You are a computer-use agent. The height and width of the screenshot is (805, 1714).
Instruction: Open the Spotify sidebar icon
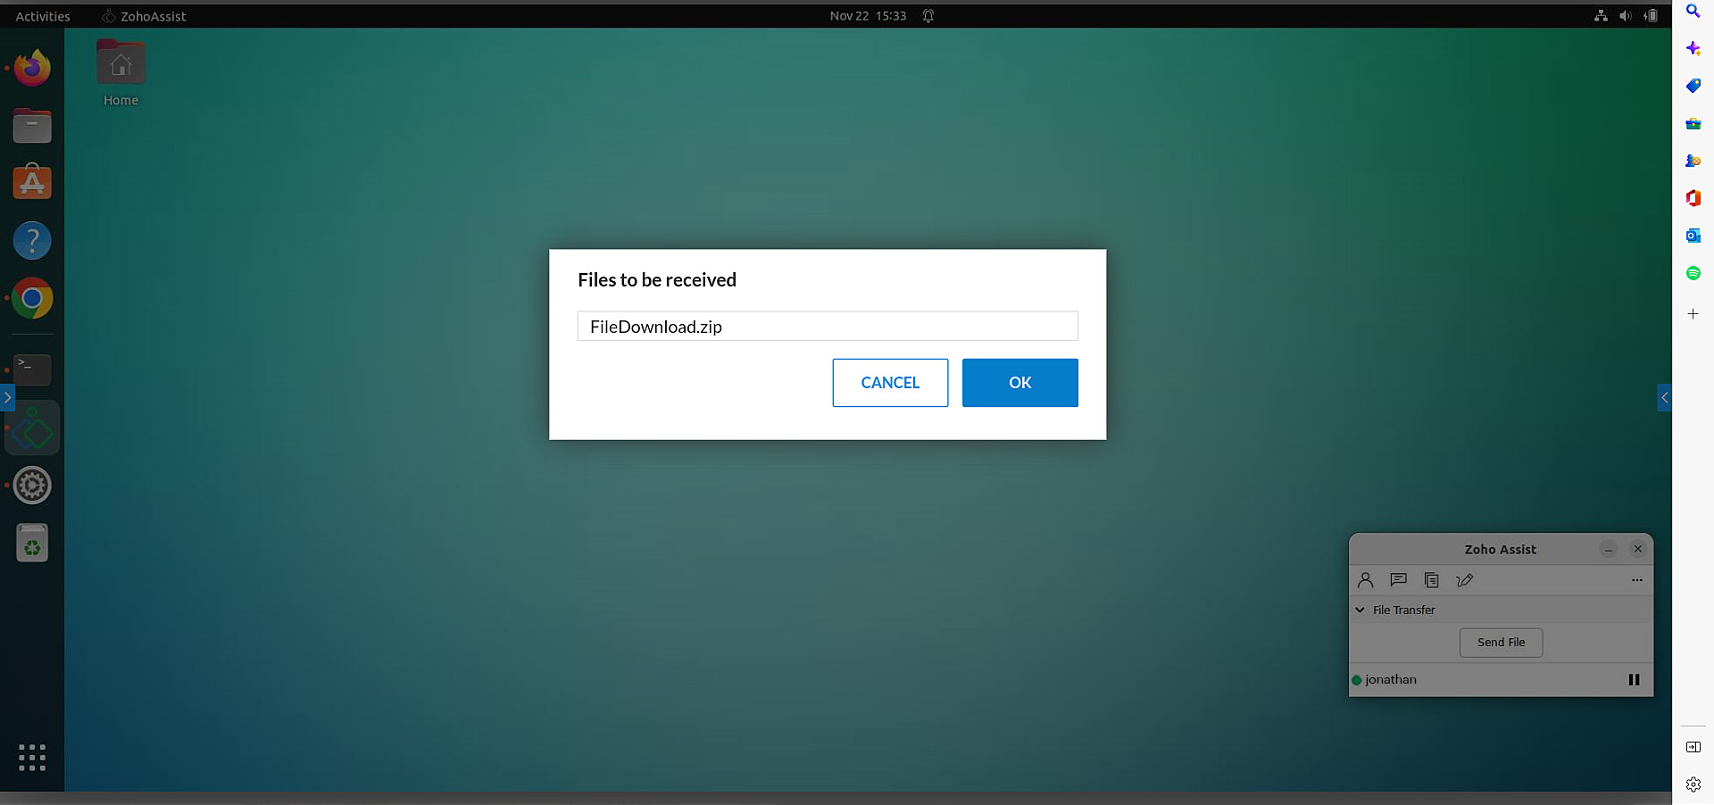(x=1693, y=272)
